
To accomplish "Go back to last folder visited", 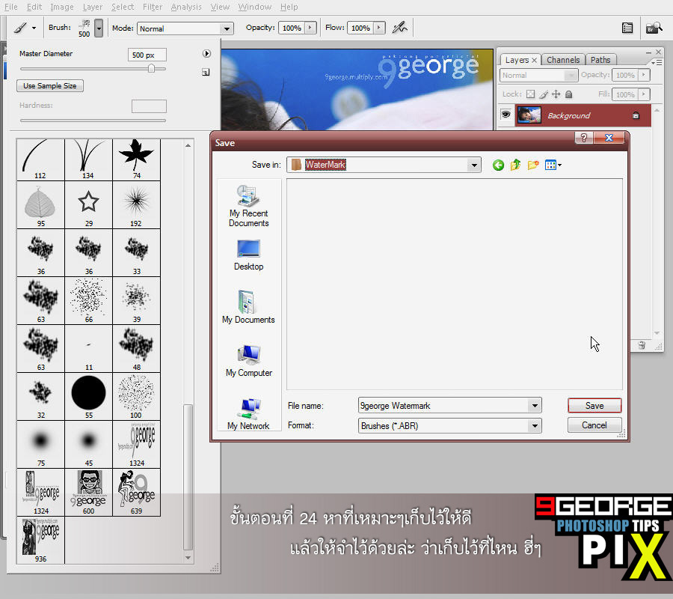I will click(x=498, y=165).
